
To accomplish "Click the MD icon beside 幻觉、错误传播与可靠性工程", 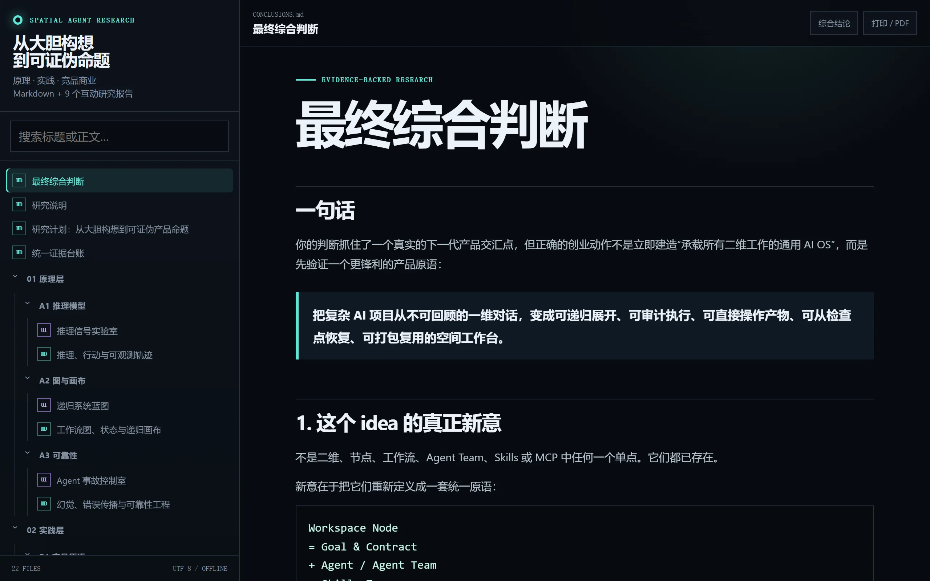I will click(x=44, y=504).
